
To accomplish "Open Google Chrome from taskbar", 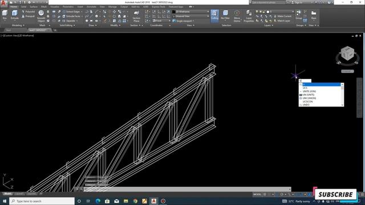I will pyautogui.click(x=135, y=201).
